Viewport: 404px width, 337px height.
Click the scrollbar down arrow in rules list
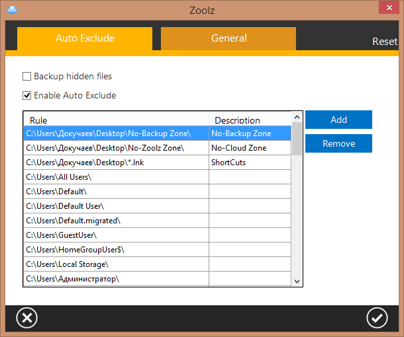[x=297, y=281]
